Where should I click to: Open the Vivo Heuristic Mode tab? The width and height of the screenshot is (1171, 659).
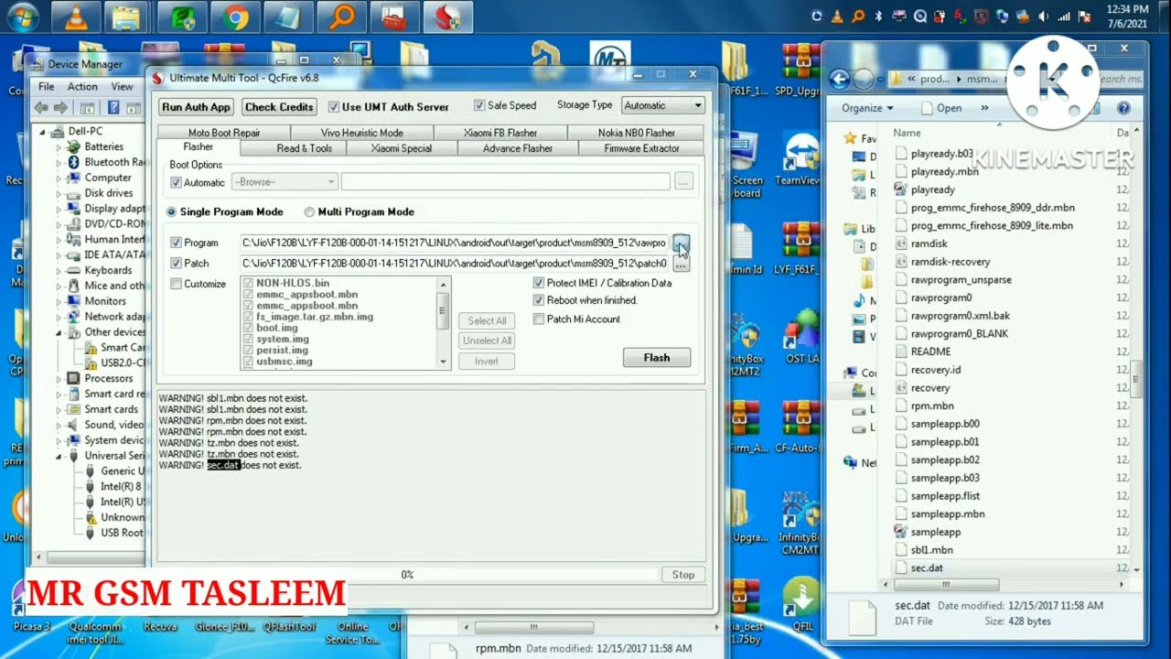pyautogui.click(x=361, y=133)
